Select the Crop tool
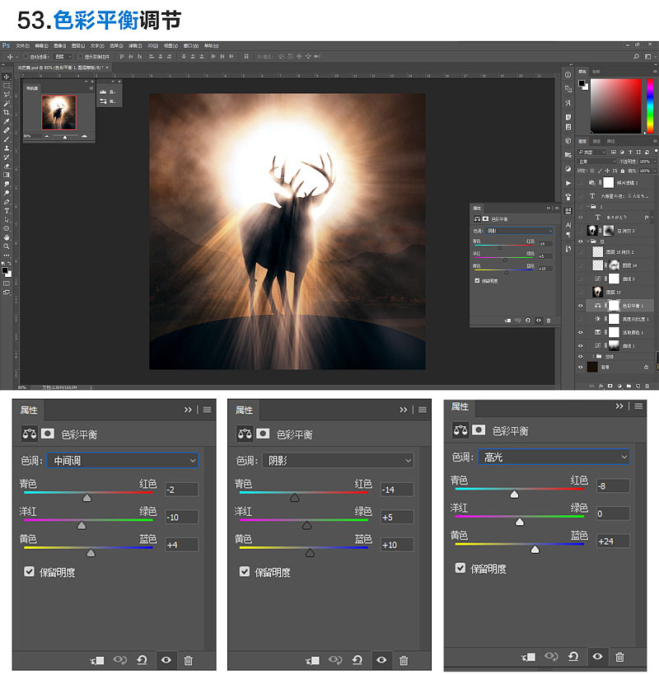The width and height of the screenshot is (659, 675). 7,112
